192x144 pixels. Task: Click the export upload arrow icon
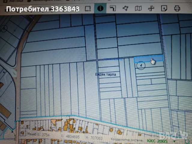tap(164, 8)
